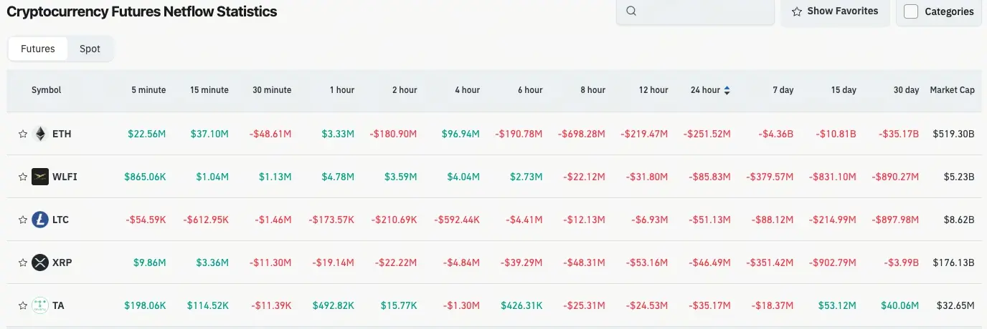
Task: Select ETH 5 minute value $22.56M
Action: point(147,134)
